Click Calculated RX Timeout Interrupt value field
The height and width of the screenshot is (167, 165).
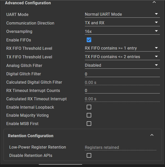point(122,99)
